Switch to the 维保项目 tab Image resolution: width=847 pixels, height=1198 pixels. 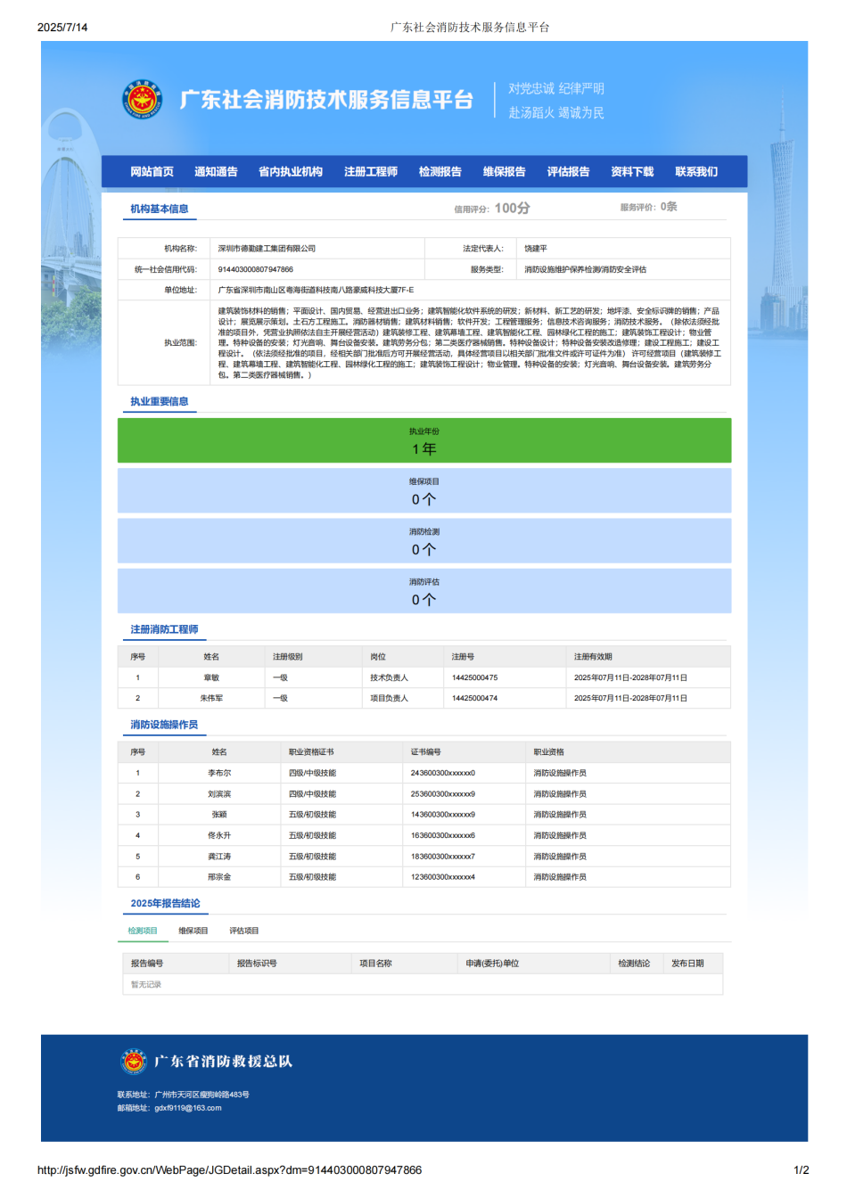tap(193, 931)
